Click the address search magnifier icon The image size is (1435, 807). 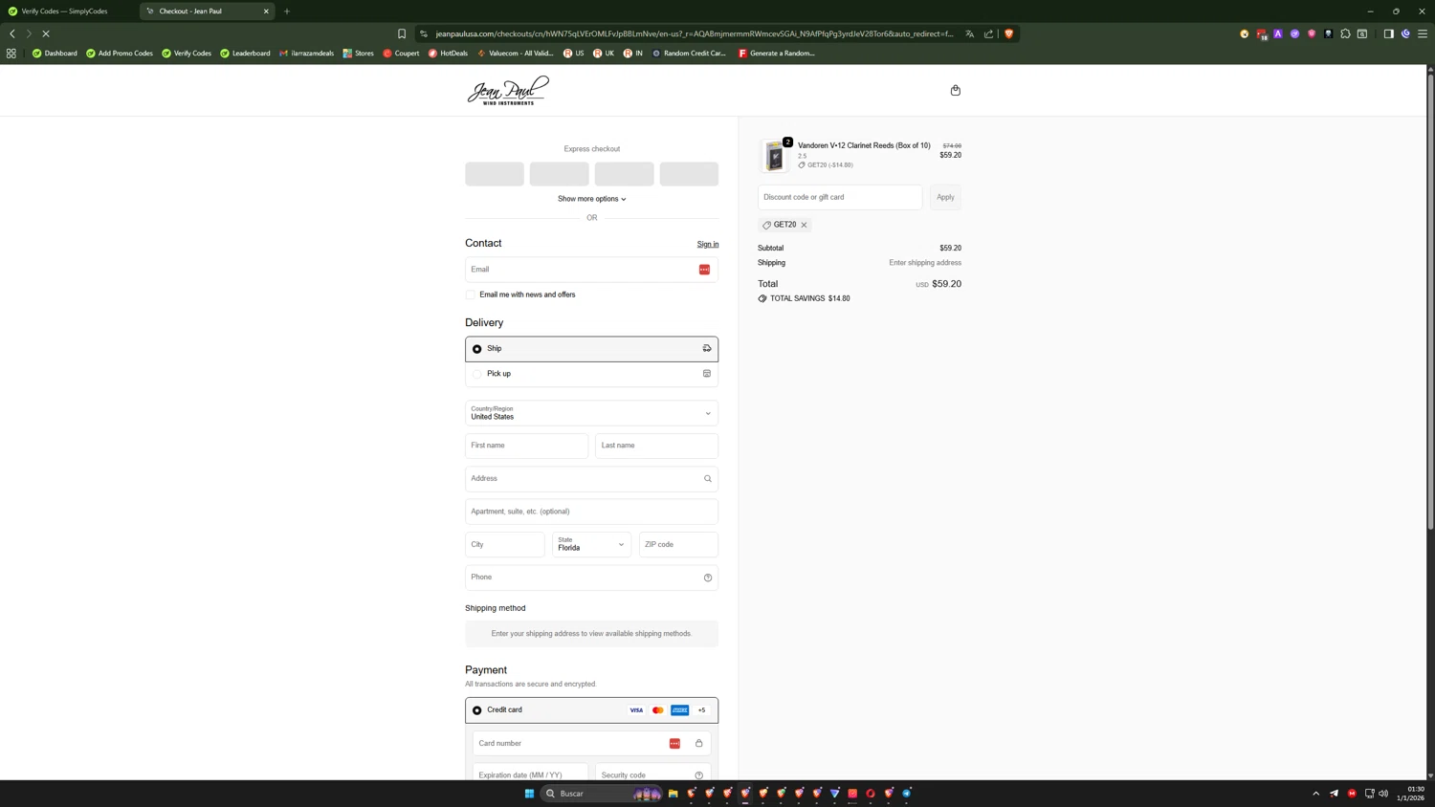(708, 479)
